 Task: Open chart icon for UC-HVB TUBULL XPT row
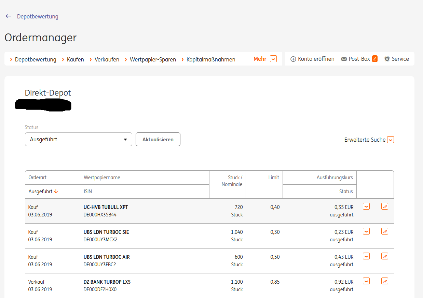[385, 206]
